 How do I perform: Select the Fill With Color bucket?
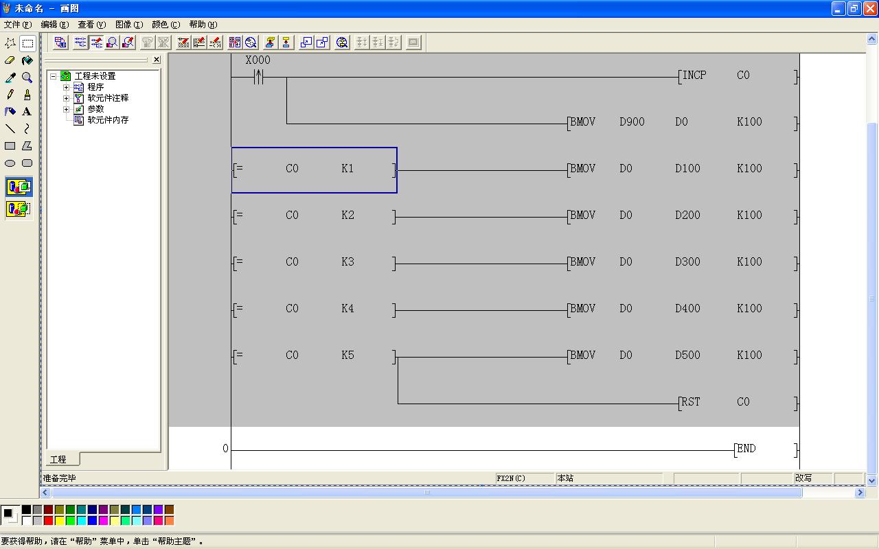coord(27,60)
